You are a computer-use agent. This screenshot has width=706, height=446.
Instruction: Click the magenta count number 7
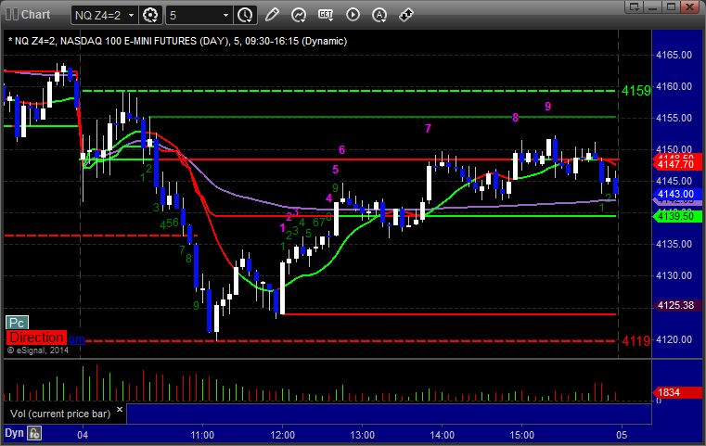[429, 129]
